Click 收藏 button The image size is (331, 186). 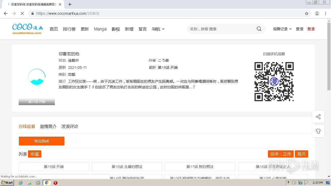point(35,154)
